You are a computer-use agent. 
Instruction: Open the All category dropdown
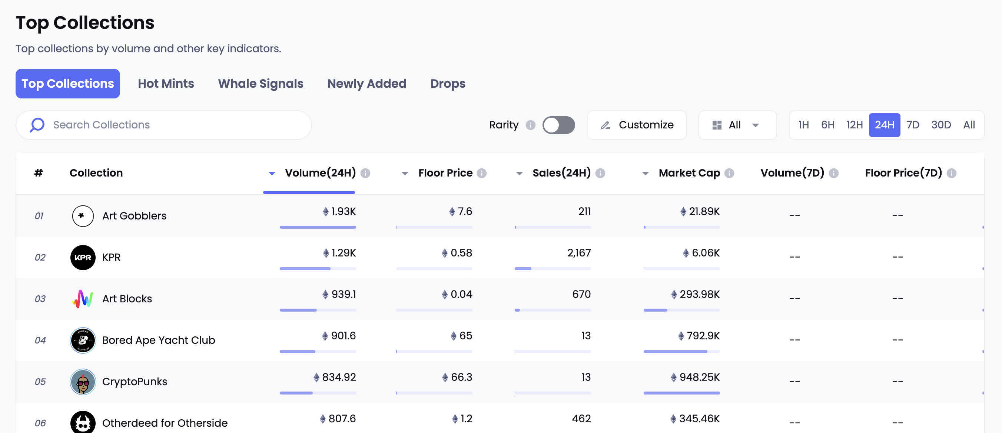(737, 125)
